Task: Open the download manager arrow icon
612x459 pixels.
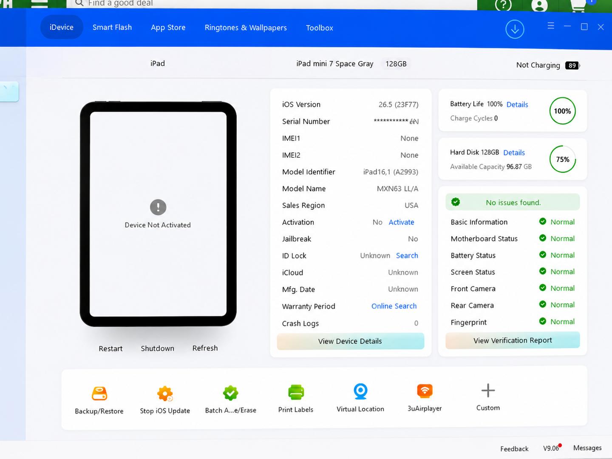Action: pos(515,29)
